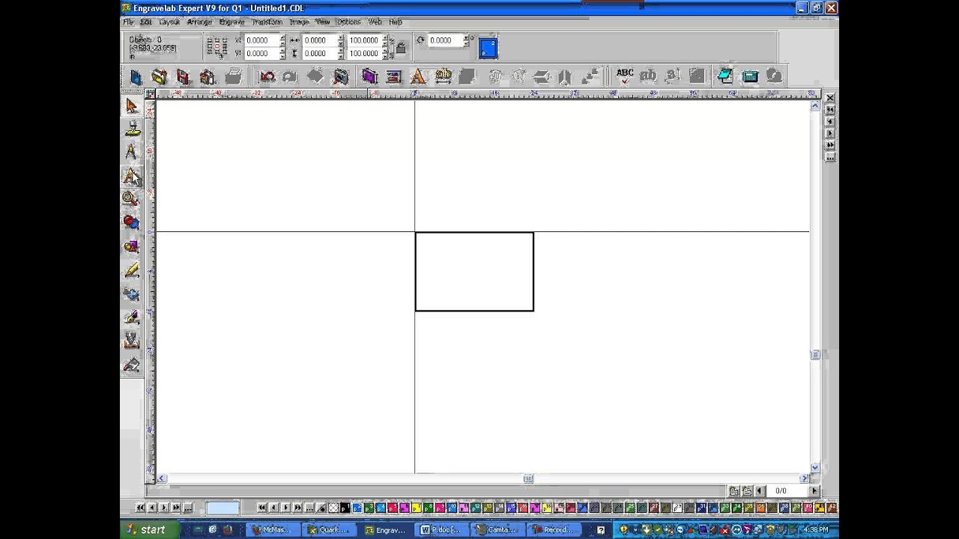Viewport: 959px width, 539px height.
Task: Click the rotation angle input field
Action: pos(445,40)
